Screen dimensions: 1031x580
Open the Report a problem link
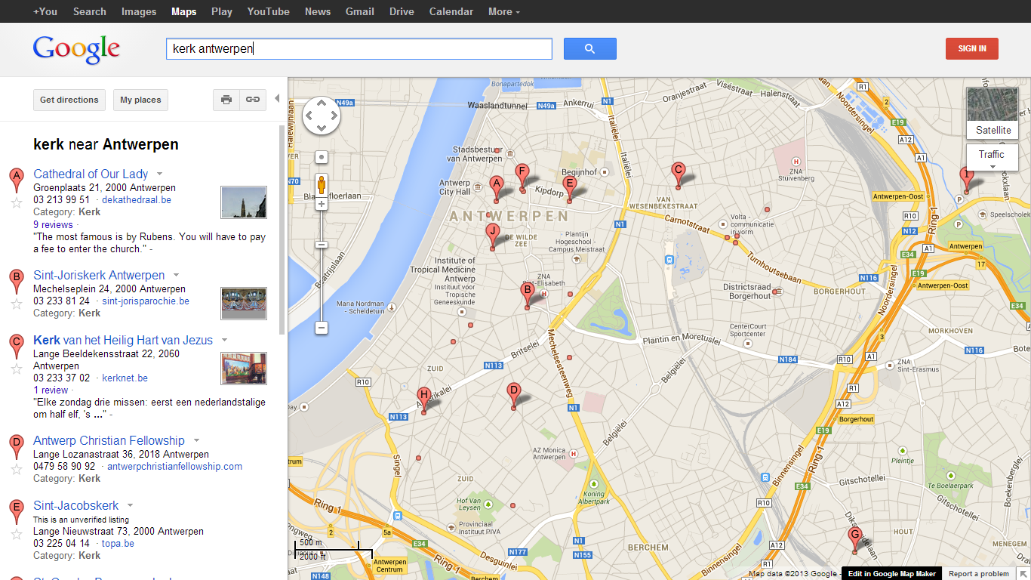pos(979,574)
